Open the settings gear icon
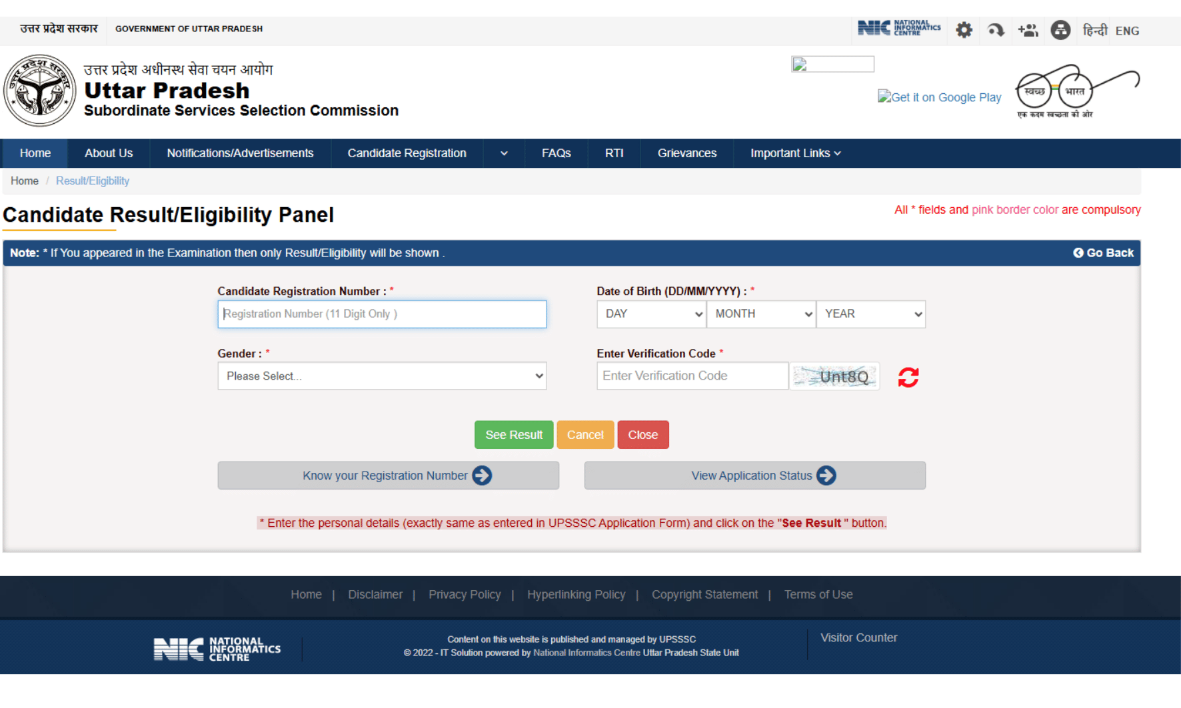 [964, 30]
